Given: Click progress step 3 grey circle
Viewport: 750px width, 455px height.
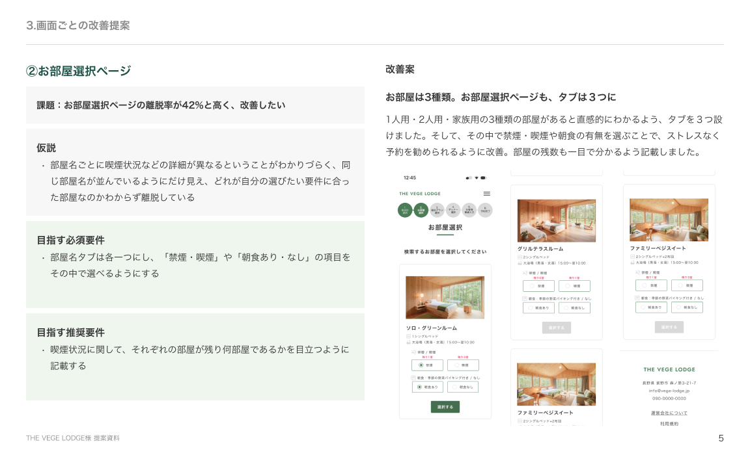Looking at the screenshot, I should point(437,210).
